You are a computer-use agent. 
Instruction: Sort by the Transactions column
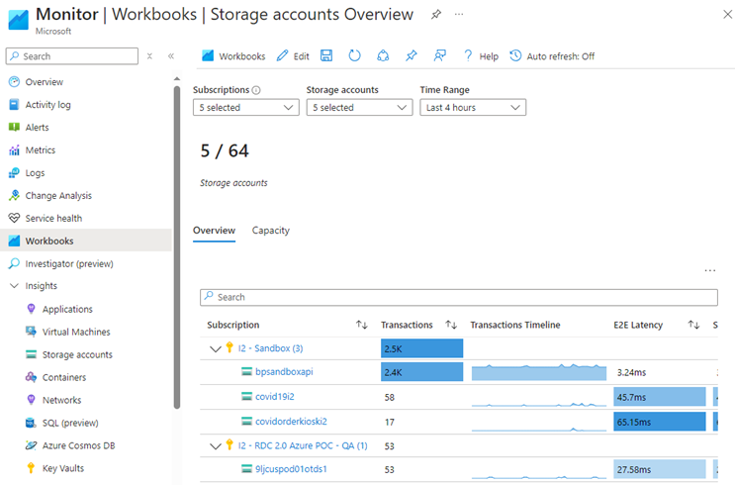click(x=451, y=325)
